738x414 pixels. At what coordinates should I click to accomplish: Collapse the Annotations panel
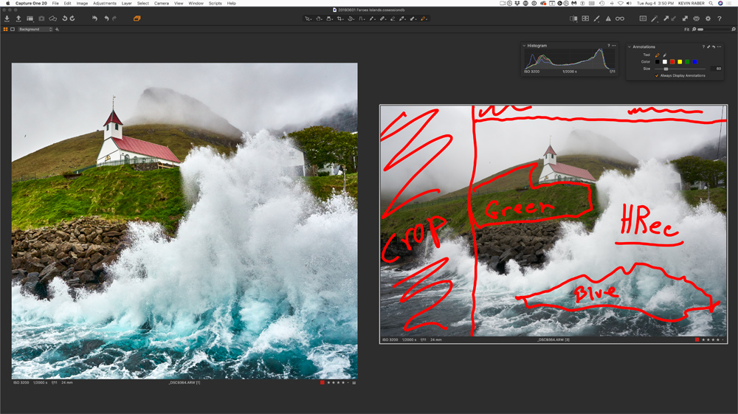click(x=630, y=46)
